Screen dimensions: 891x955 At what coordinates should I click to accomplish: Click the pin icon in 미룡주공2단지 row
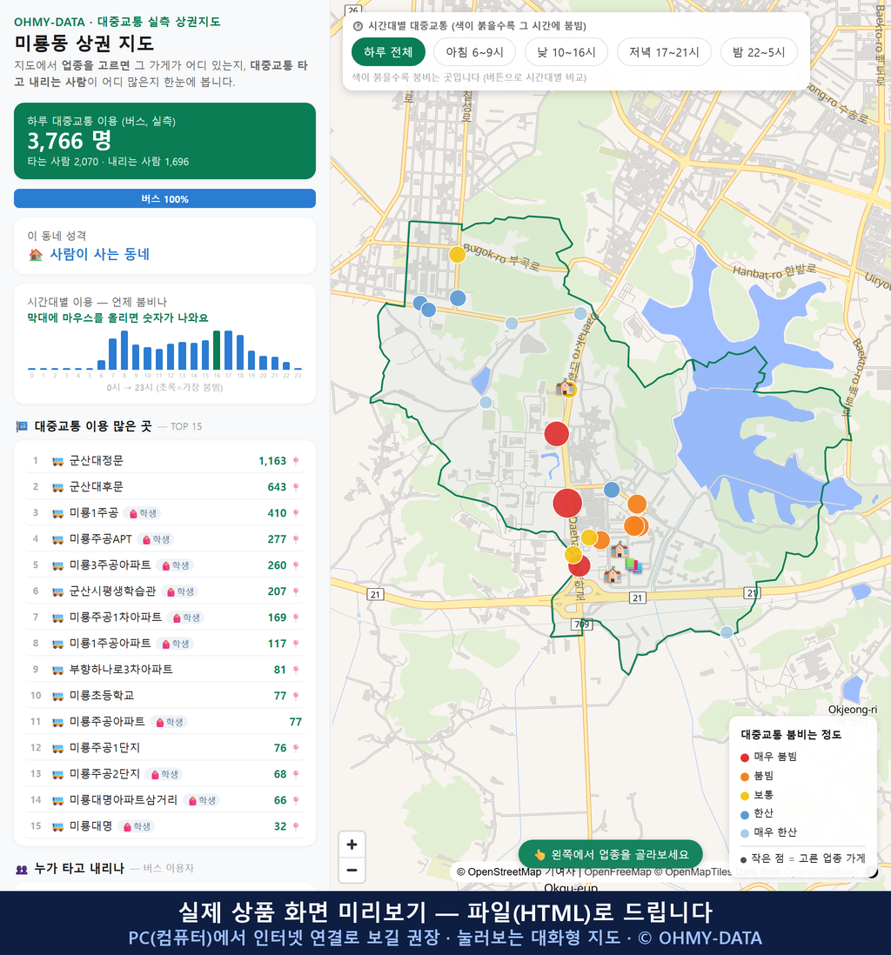[x=296, y=774]
